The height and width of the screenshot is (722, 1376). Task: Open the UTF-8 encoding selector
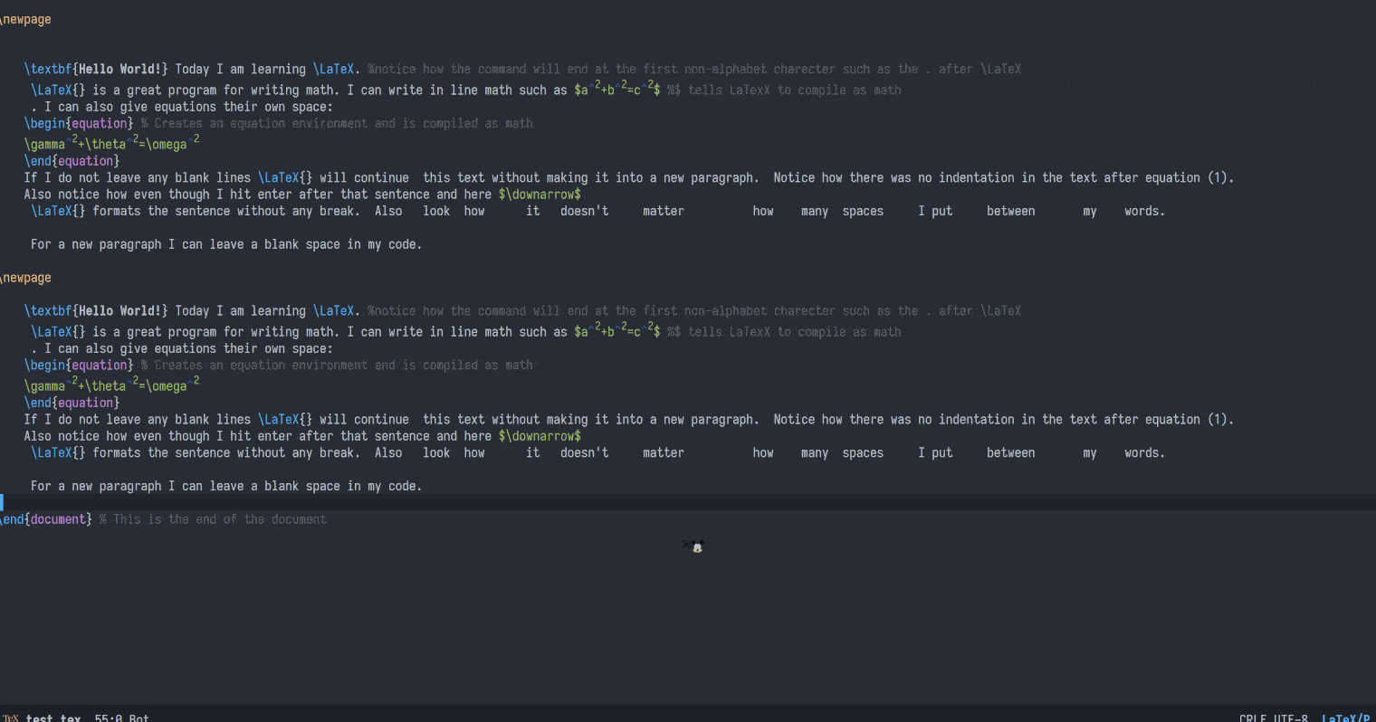click(x=1292, y=717)
